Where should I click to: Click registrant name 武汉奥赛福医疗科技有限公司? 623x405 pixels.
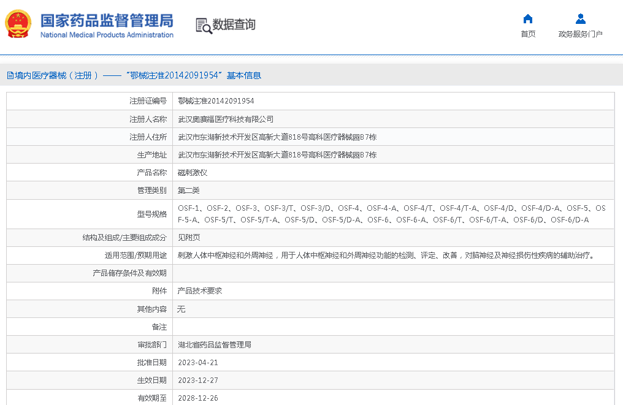click(226, 119)
